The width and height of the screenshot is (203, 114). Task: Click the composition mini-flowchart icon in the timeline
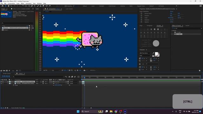pos(66,77)
